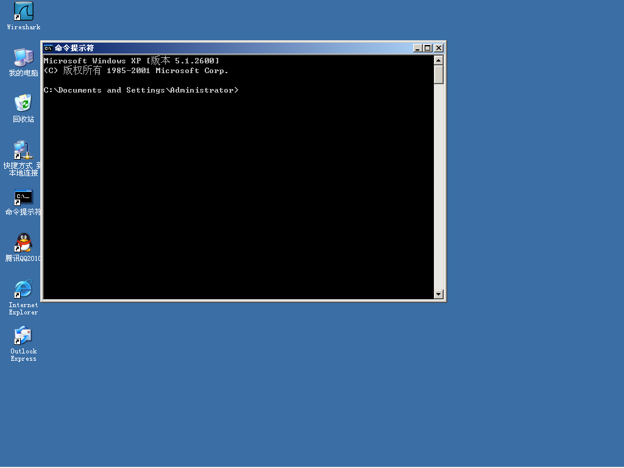
Task: Click the 'C:\Documents and Settings\Administrator>' prompt line
Action: 141,90
